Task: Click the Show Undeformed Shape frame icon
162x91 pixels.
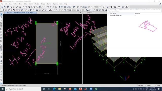Action: 78,7
